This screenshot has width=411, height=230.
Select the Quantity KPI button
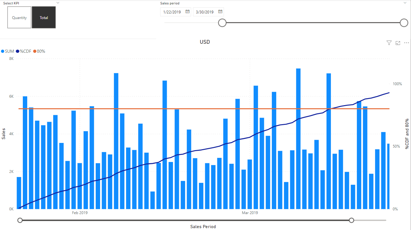tap(19, 17)
